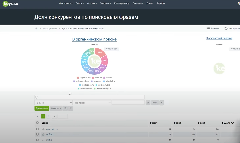Click the link icon beside wnfx.ru

[43, 134]
